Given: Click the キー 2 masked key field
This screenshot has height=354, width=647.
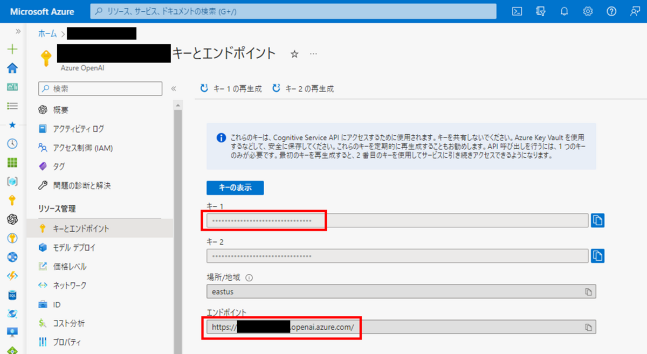Looking at the screenshot, I should pos(397,255).
